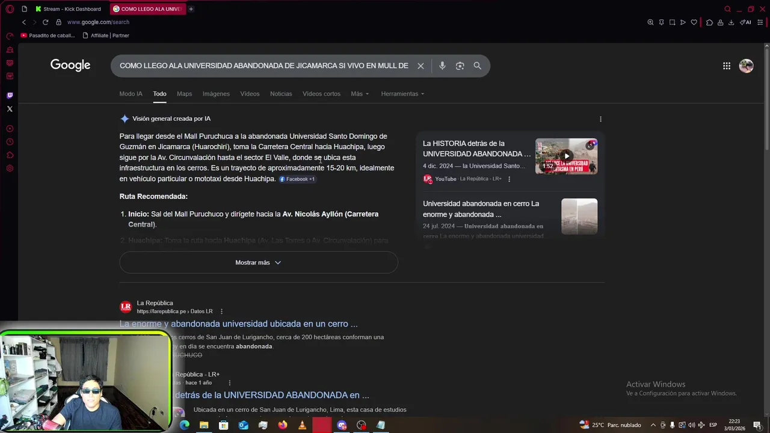Open the Opera GX main menu icon
The height and width of the screenshot is (433, 770).
10,9
